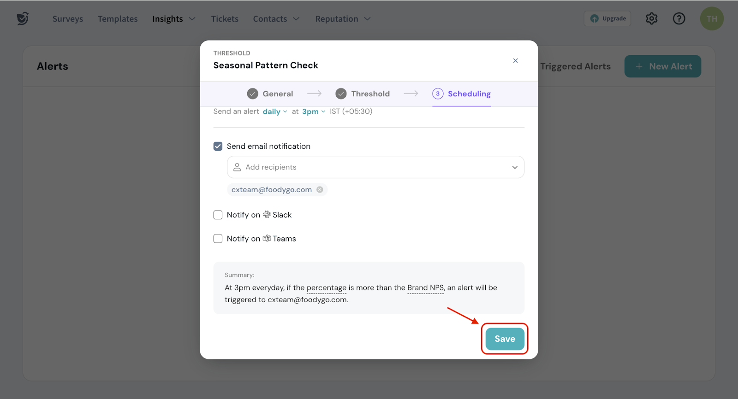Open settings gear icon
Viewport: 738px width, 399px height.
tap(651, 18)
